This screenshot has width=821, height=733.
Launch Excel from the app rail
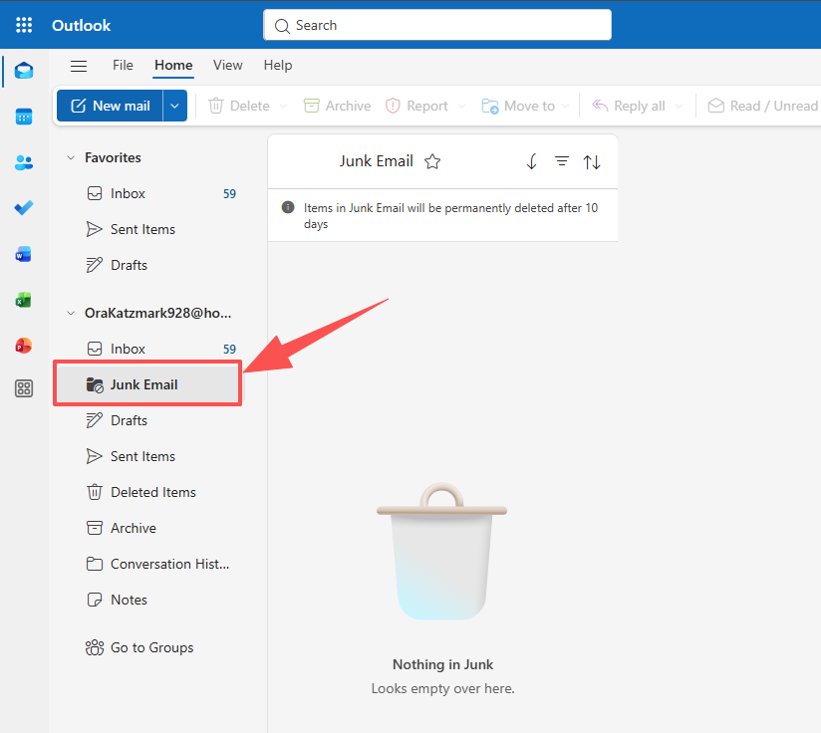(24, 300)
